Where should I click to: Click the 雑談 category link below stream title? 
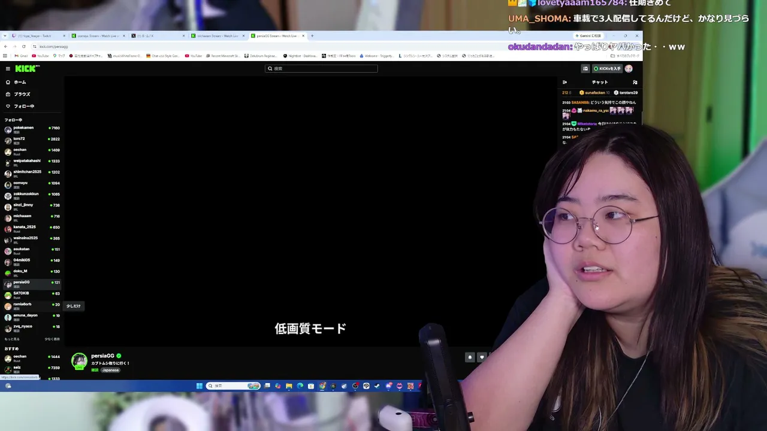[x=95, y=371]
